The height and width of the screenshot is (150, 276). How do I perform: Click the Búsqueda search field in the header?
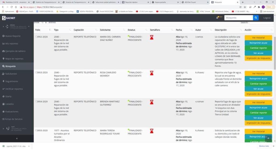tap(238, 18)
